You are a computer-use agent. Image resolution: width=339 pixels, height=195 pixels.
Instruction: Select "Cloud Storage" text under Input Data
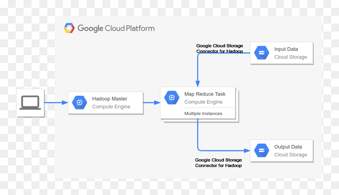point(291,57)
